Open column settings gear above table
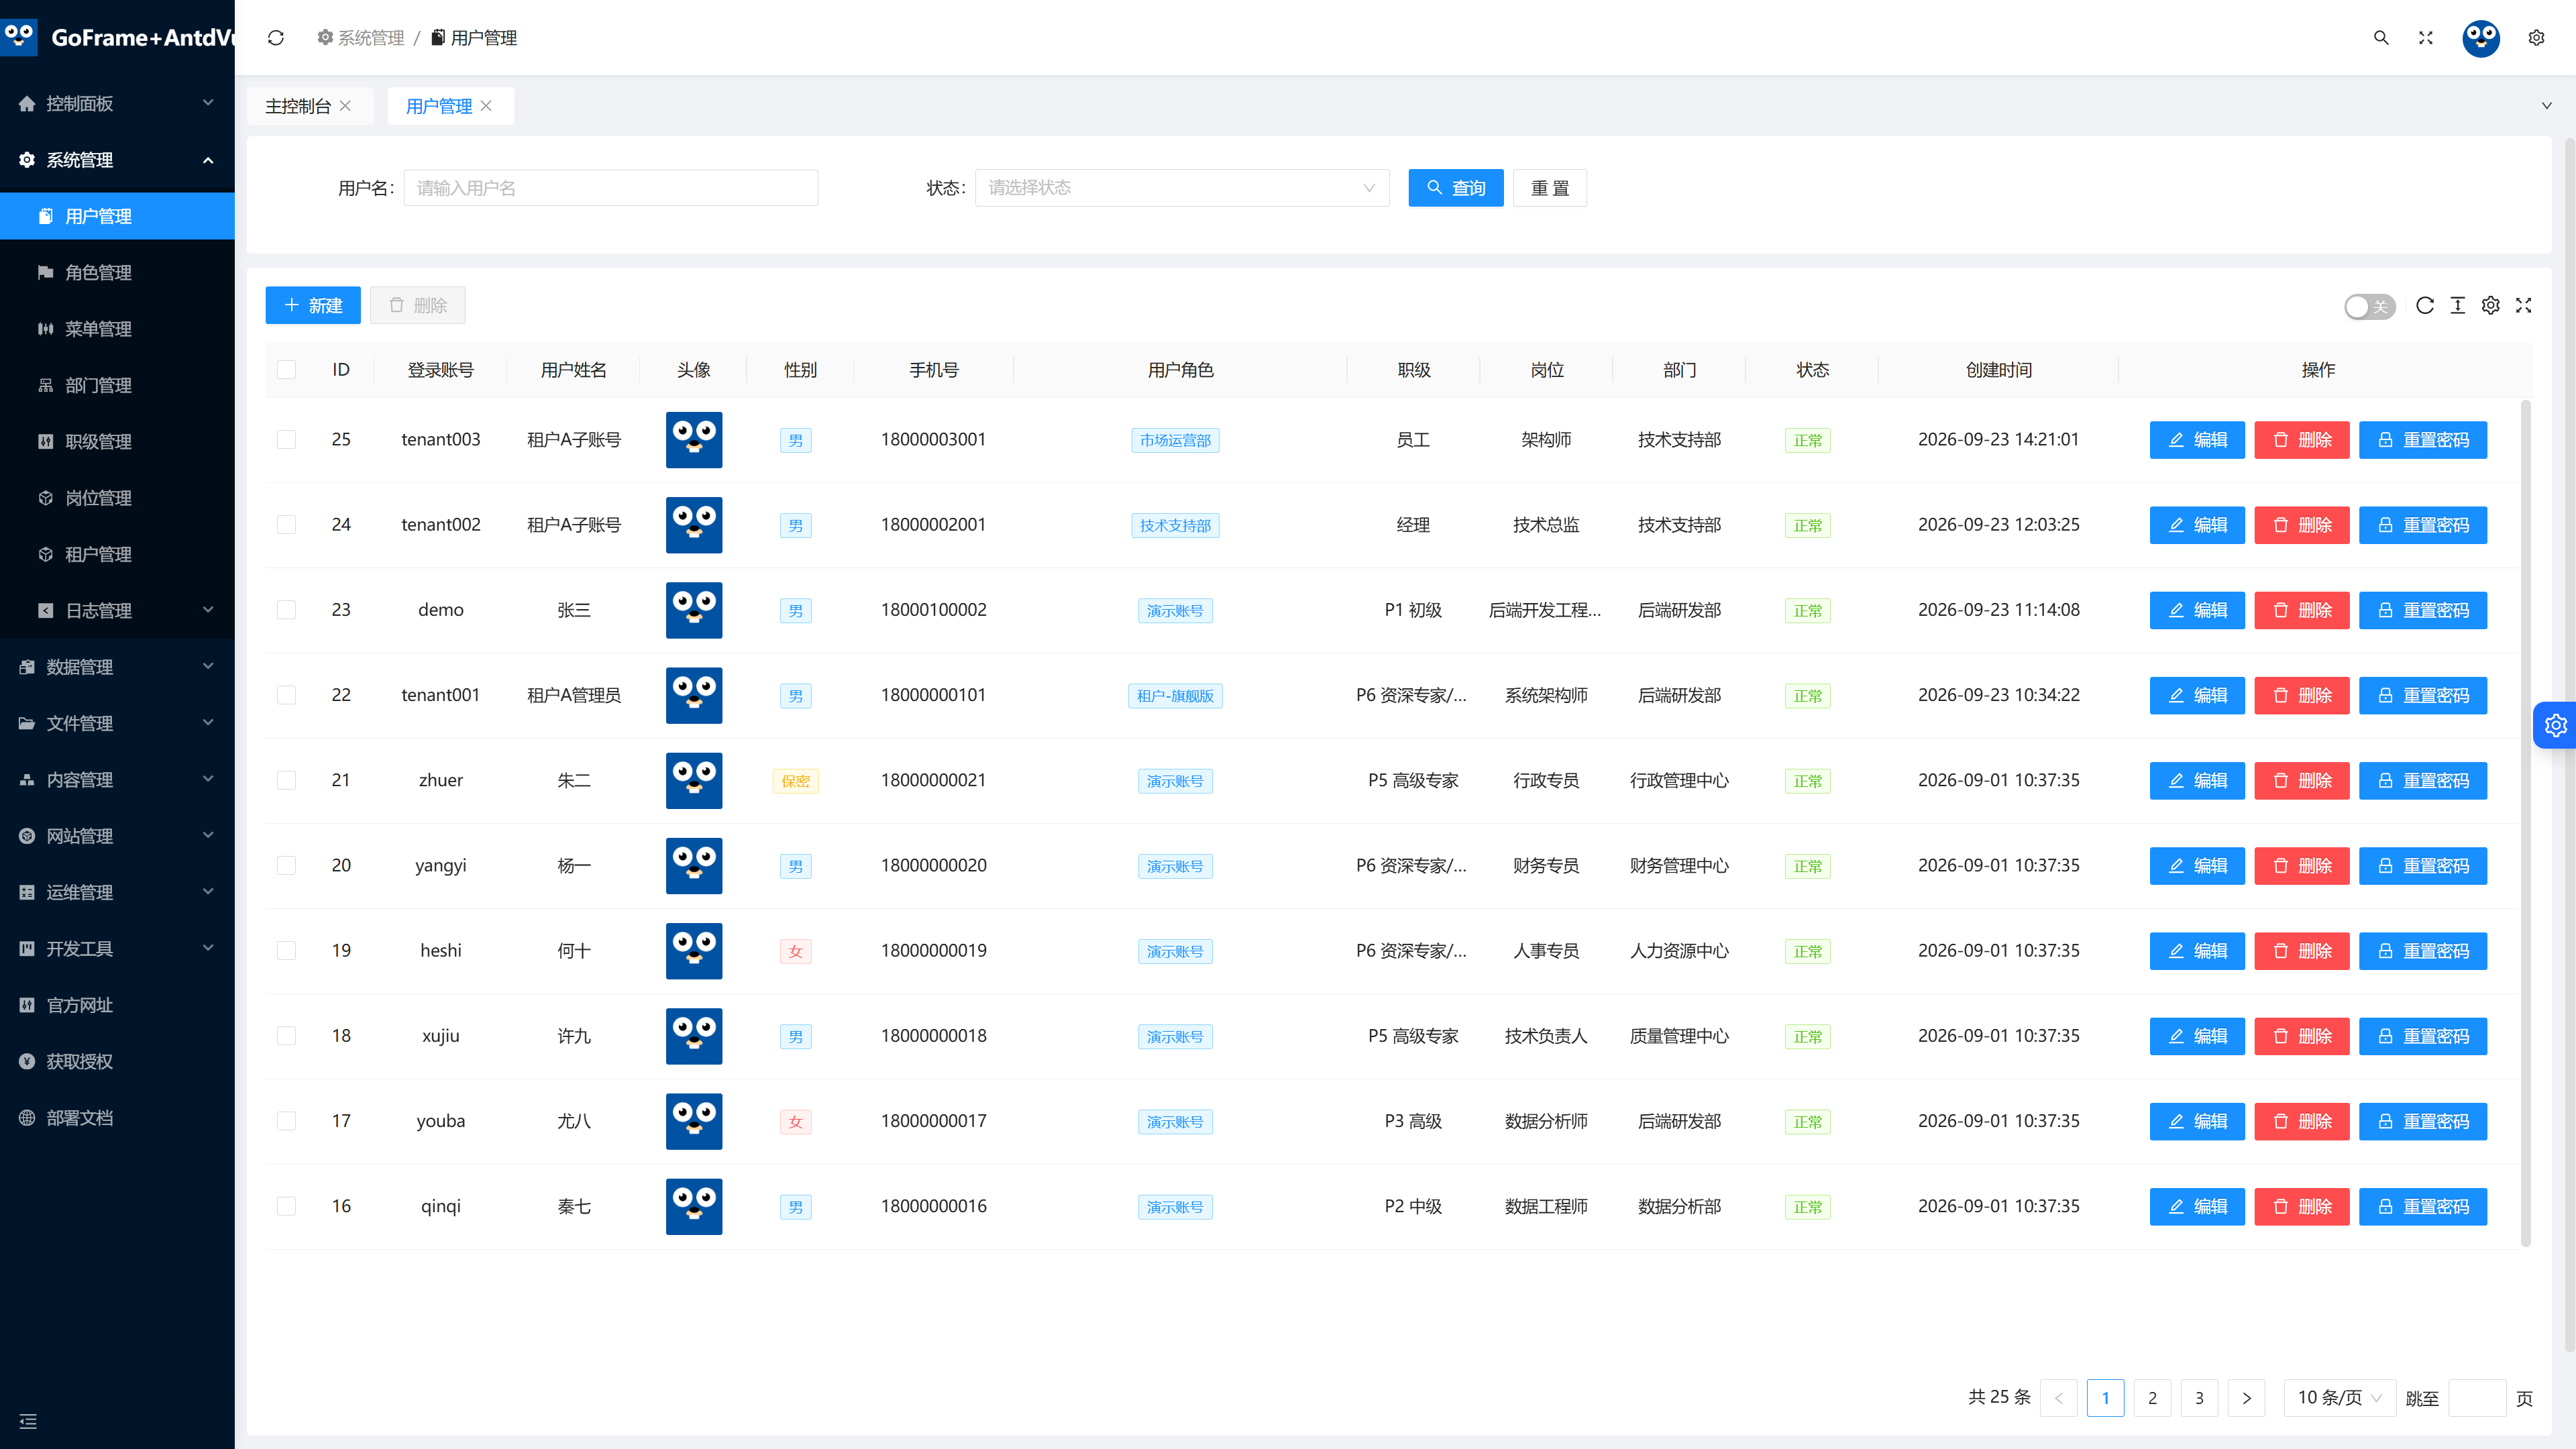Image resolution: width=2576 pixels, height=1449 pixels. coord(2491,306)
